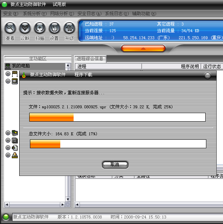Click the 提示：接收数据失败 message
223x224 pixels.
[64, 93]
